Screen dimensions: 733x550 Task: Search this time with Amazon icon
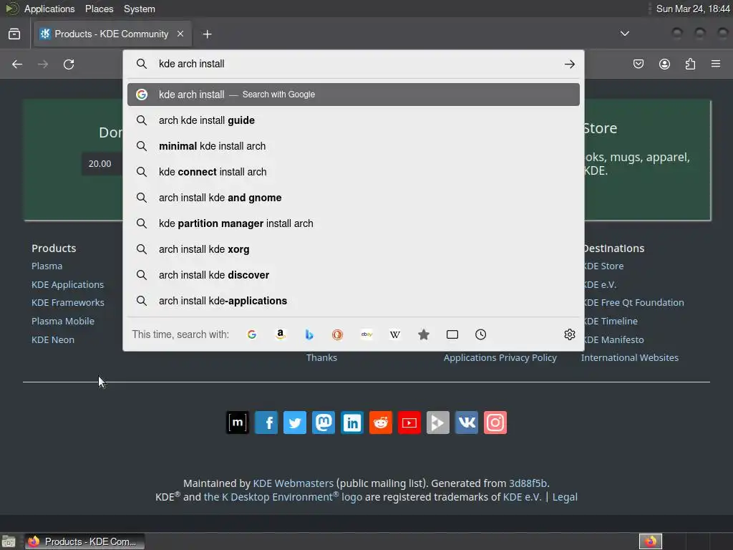[281, 334]
